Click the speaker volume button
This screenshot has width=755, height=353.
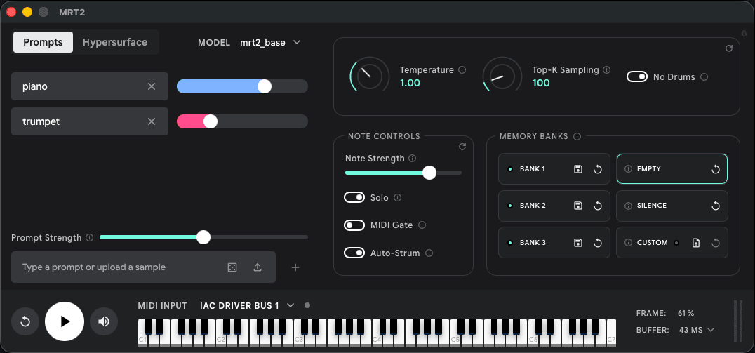tap(104, 321)
